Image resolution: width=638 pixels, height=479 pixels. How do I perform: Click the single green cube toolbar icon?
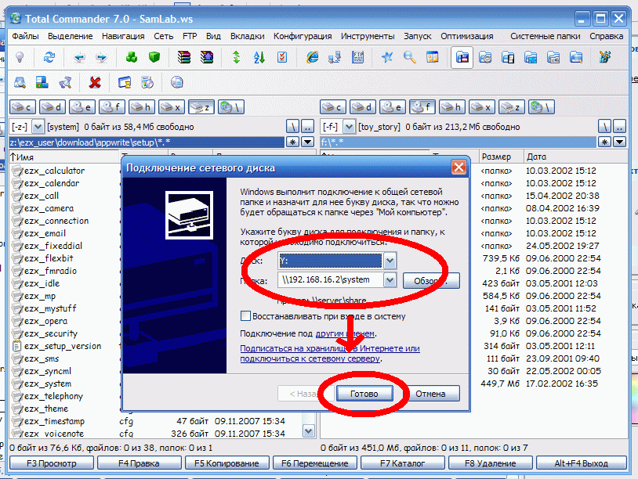pos(154,58)
